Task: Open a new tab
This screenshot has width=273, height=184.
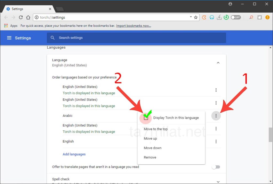Action: click(60, 9)
